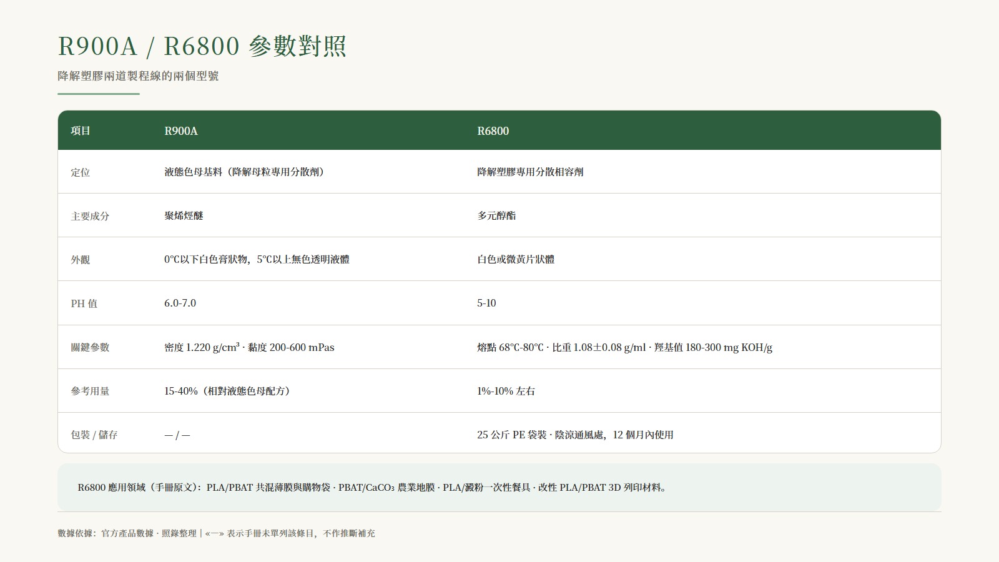This screenshot has height=562, width=999.
Task: Click the '主要成分' row label
Action: 90,216
